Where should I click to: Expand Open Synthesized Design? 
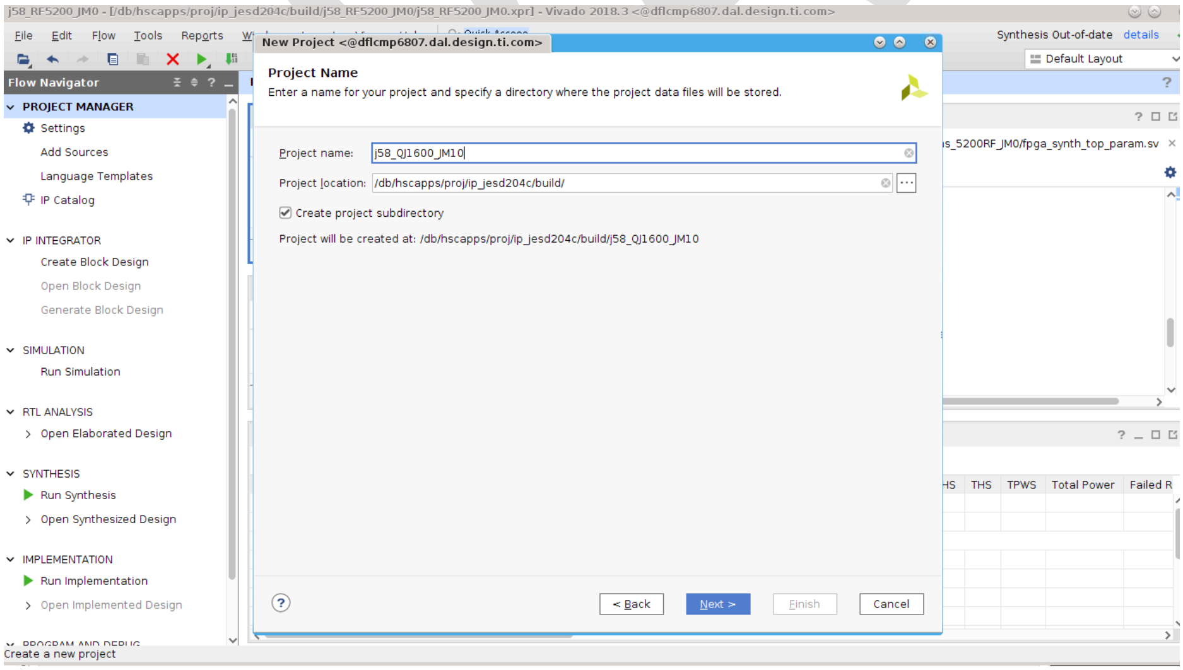click(x=28, y=520)
